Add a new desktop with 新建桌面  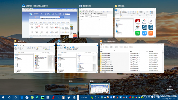click(x=170, y=88)
